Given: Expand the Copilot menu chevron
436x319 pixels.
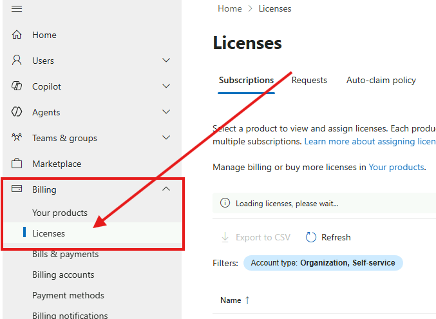Looking at the screenshot, I should click(166, 86).
